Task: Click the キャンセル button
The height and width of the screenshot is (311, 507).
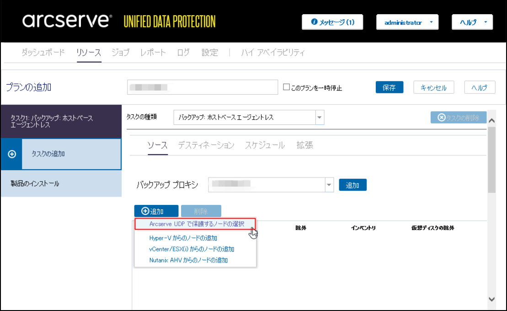Action: point(433,87)
